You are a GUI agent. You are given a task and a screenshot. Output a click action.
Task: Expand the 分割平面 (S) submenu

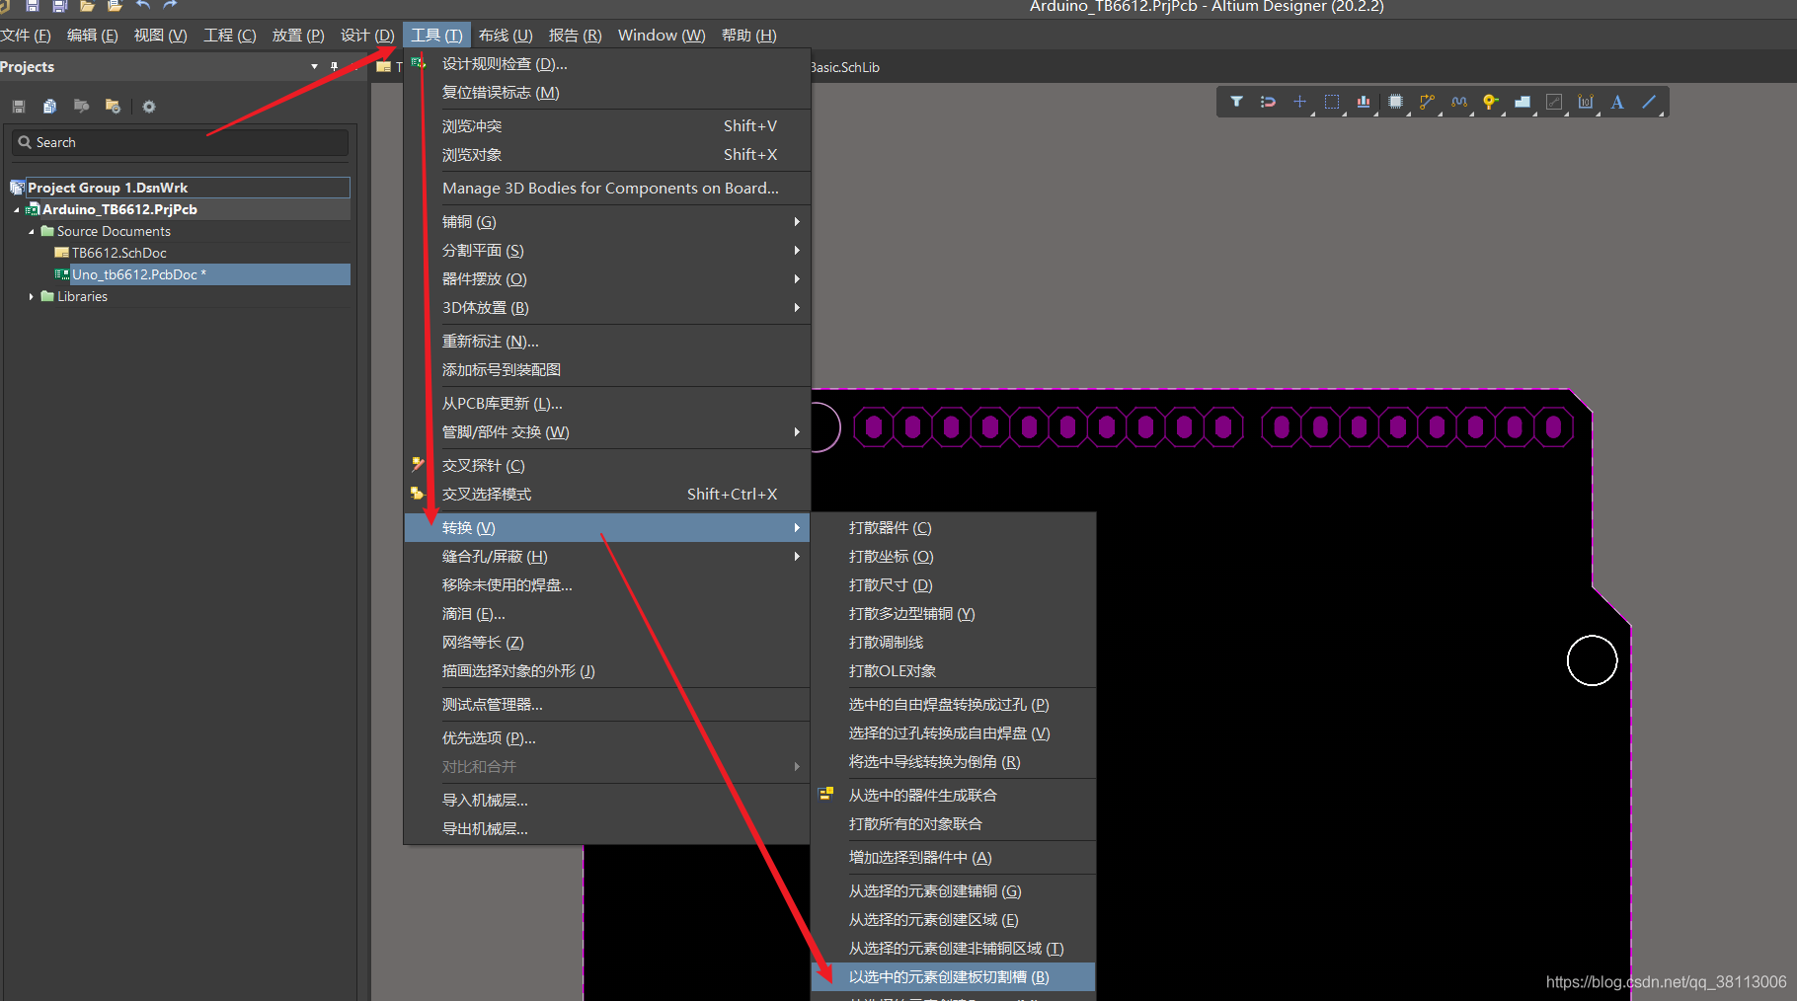pos(606,251)
